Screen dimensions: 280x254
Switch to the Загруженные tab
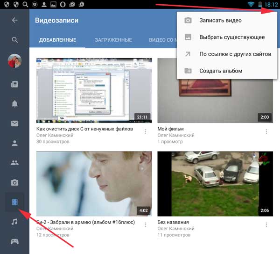point(113,40)
